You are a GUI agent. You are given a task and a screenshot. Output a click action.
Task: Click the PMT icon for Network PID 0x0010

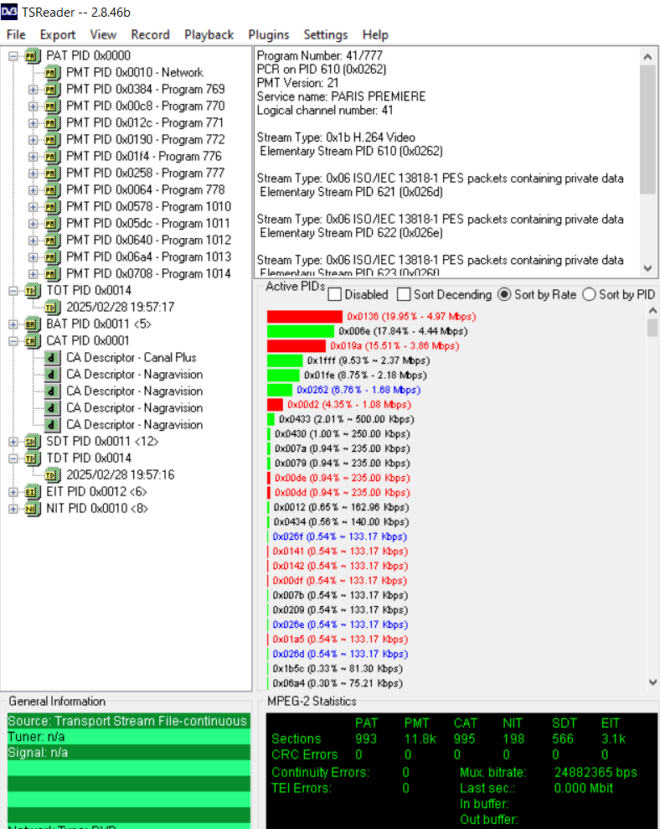51,72
